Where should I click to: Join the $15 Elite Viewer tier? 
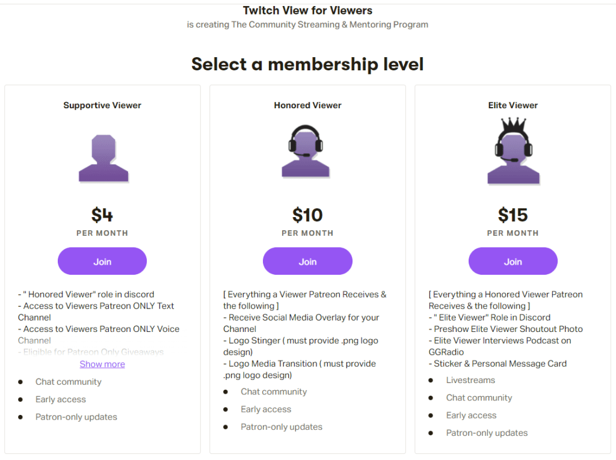pyautogui.click(x=513, y=262)
